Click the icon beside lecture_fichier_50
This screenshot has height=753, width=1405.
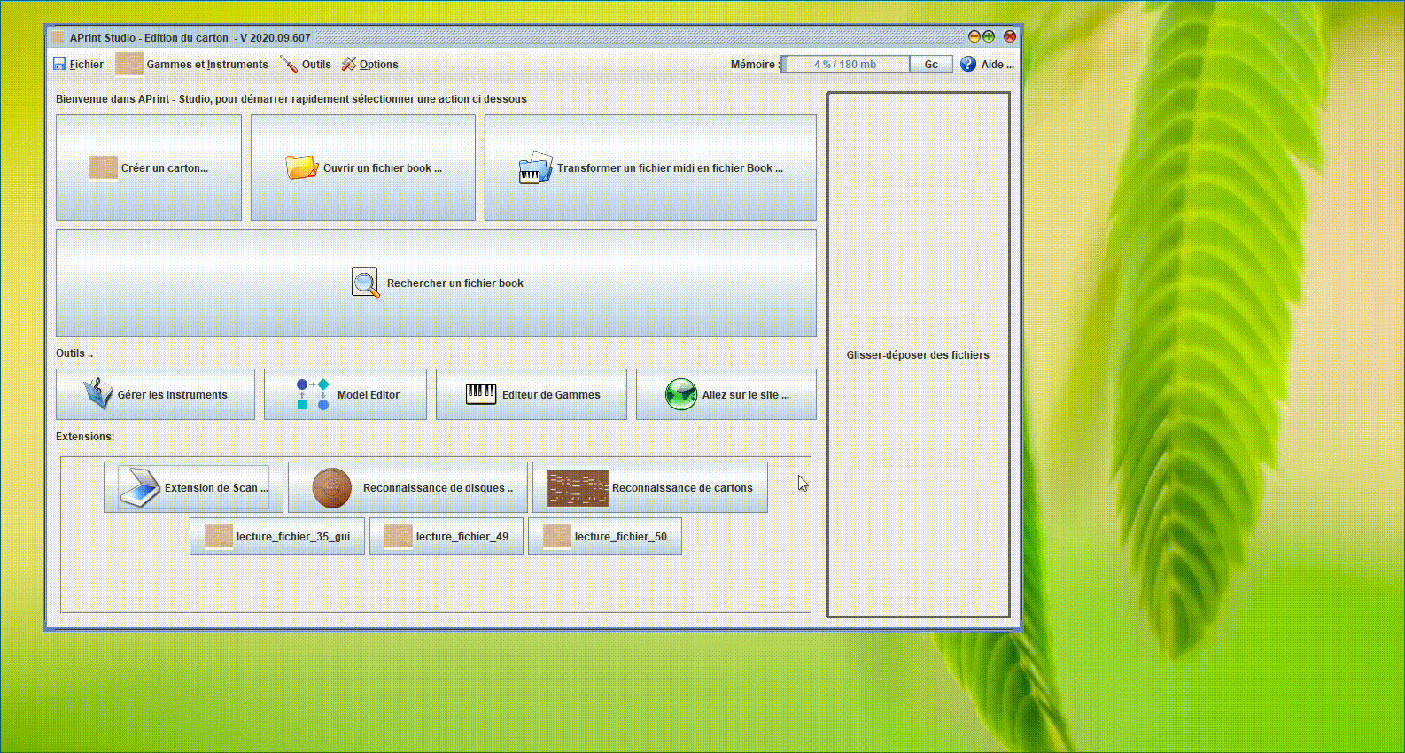point(557,536)
